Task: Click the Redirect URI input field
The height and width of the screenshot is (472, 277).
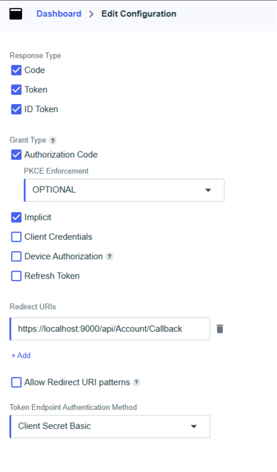Action: [x=110, y=329]
